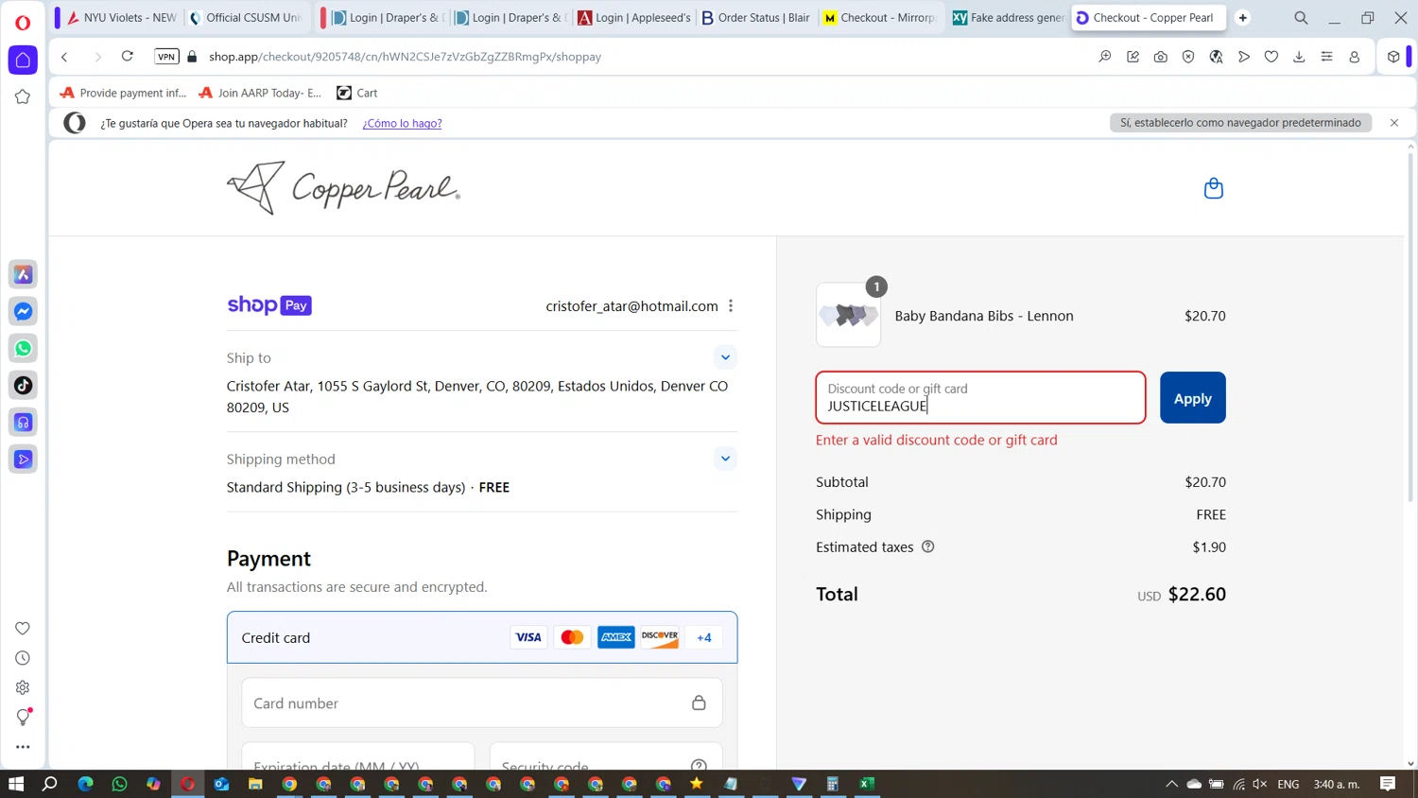The image size is (1418, 798).
Task: Open a new tab with plus button
Action: click(x=1243, y=18)
